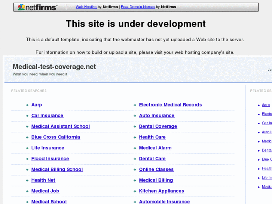
Task: Click arrow icon beside Health Care
Action: pyautogui.click(x=135, y=137)
